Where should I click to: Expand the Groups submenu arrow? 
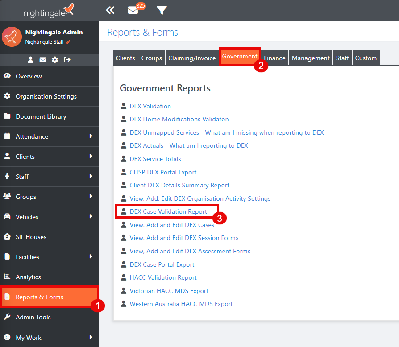click(x=91, y=196)
